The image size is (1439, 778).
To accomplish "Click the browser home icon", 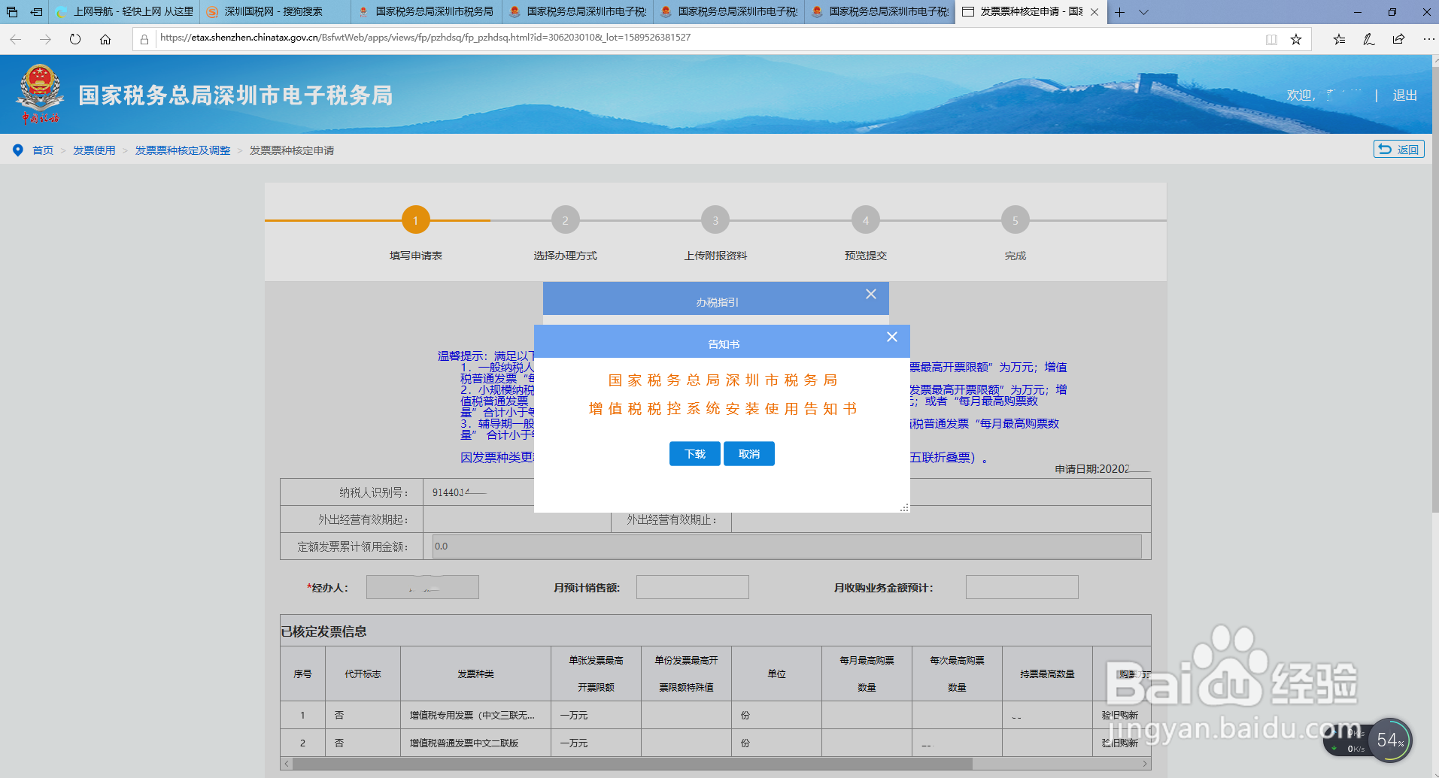I will (x=105, y=38).
